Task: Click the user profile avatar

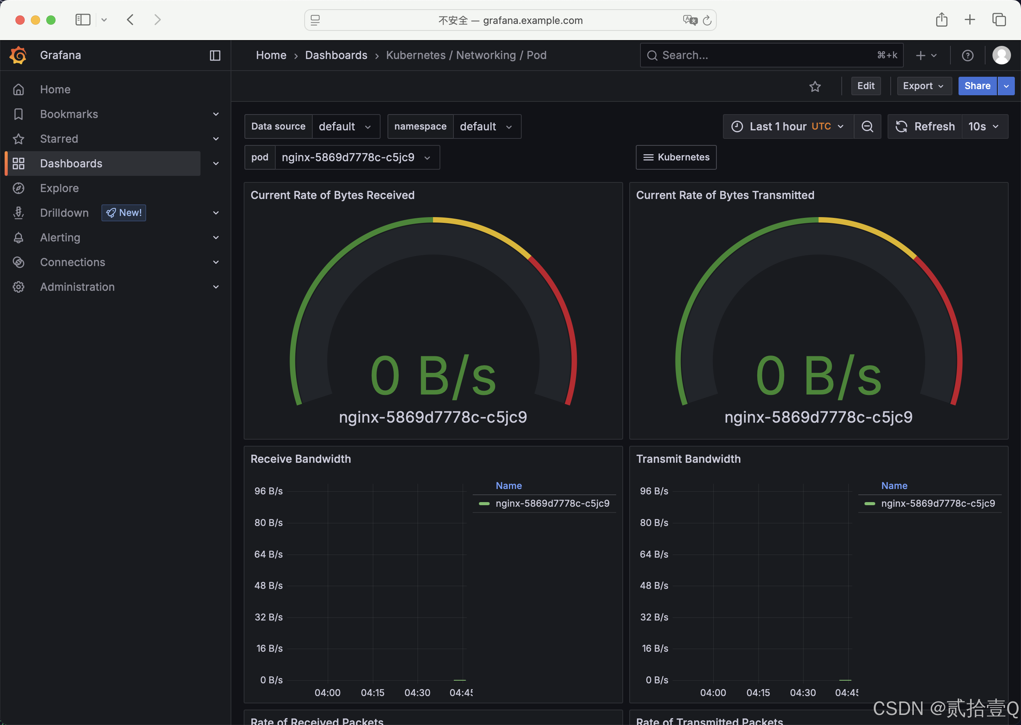Action: click(1001, 56)
